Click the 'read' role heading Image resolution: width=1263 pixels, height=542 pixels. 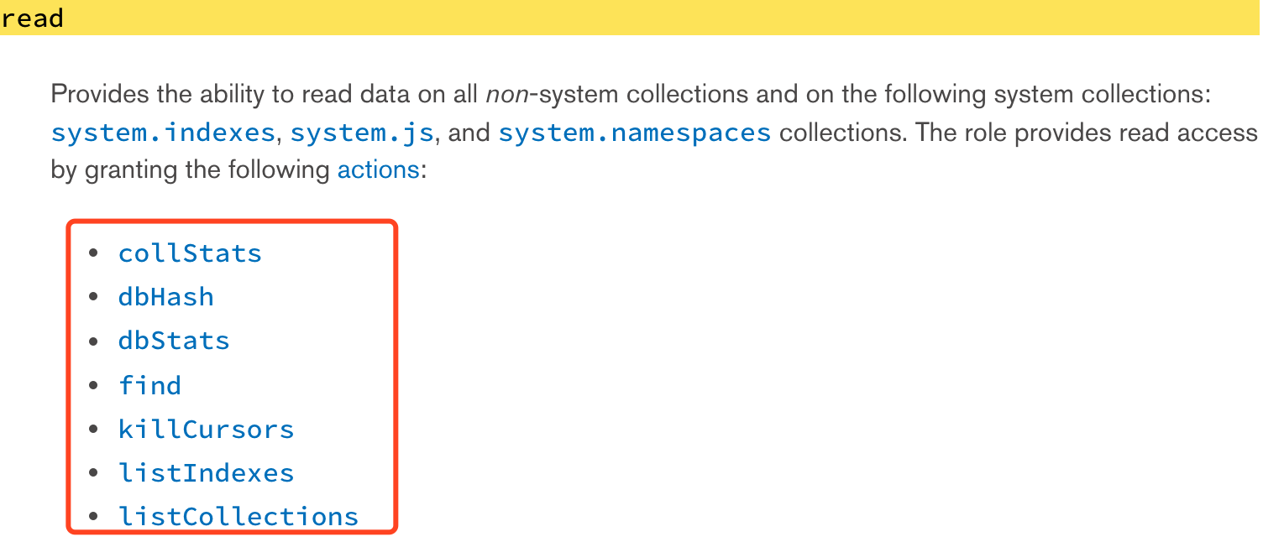32,18
